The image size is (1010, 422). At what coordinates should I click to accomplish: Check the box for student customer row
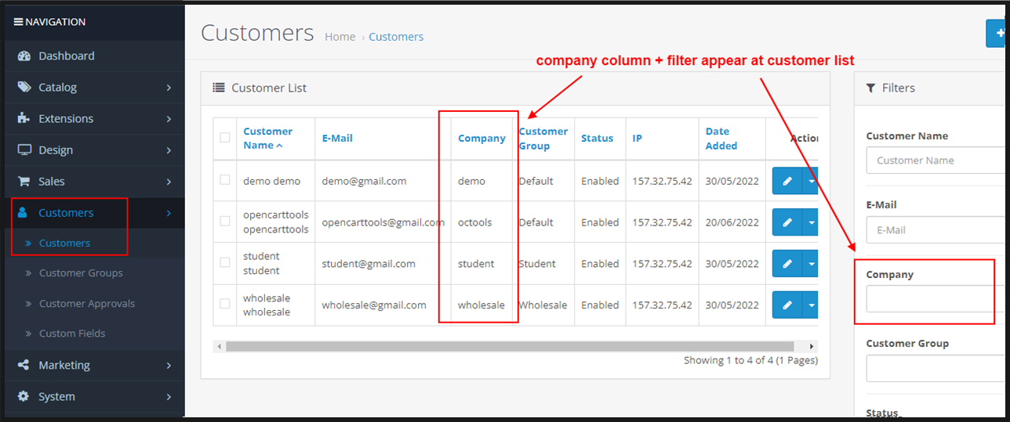tap(225, 263)
